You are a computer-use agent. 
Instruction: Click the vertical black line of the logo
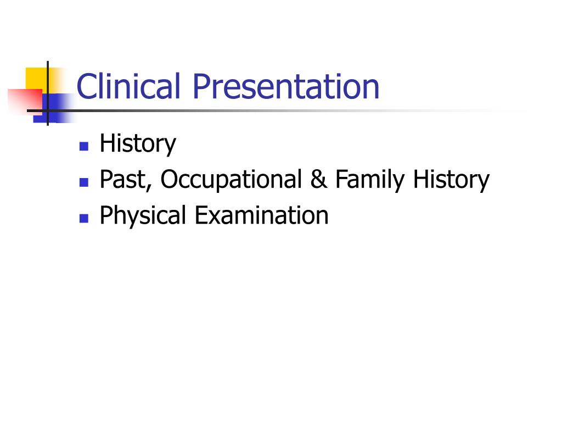[x=48, y=93]
